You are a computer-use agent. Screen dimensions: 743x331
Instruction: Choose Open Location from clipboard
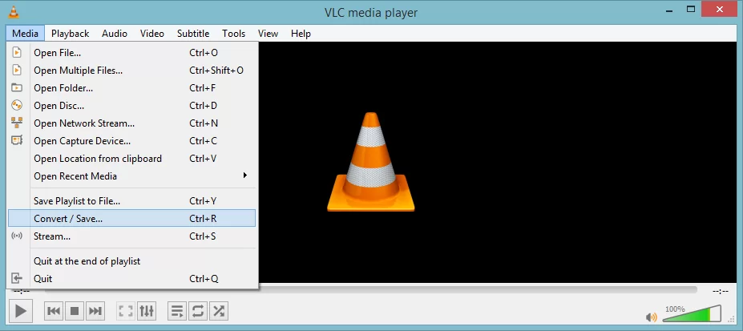pyautogui.click(x=132, y=158)
